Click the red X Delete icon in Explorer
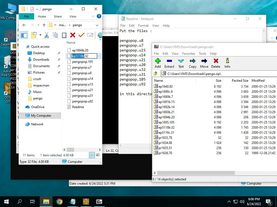Viewport: 277px width, 207px height. pos(72,35)
